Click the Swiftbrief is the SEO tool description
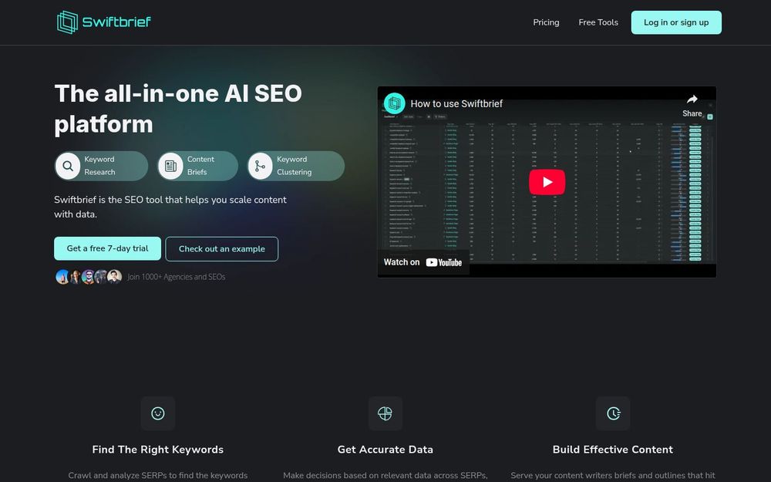Image resolution: width=771 pixels, height=482 pixels. [170, 207]
